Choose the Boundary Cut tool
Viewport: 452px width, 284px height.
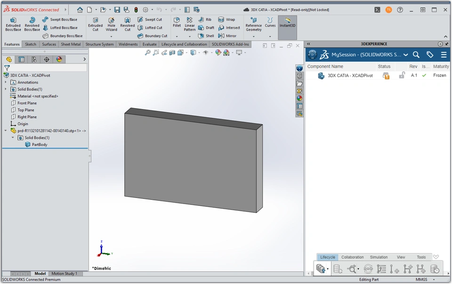point(152,36)
